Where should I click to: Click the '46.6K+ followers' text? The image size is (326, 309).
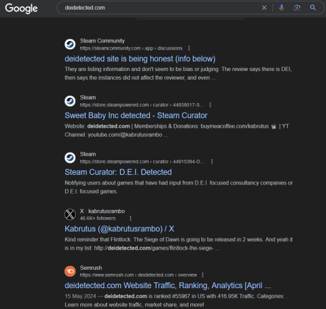click(98, 218)
